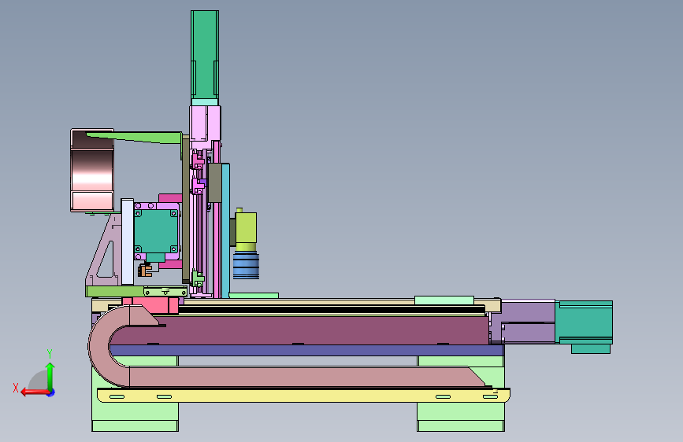Select the white vertical plate beside the gusset
The height and width of the screenshot is (442, 683).
[127, 242]
